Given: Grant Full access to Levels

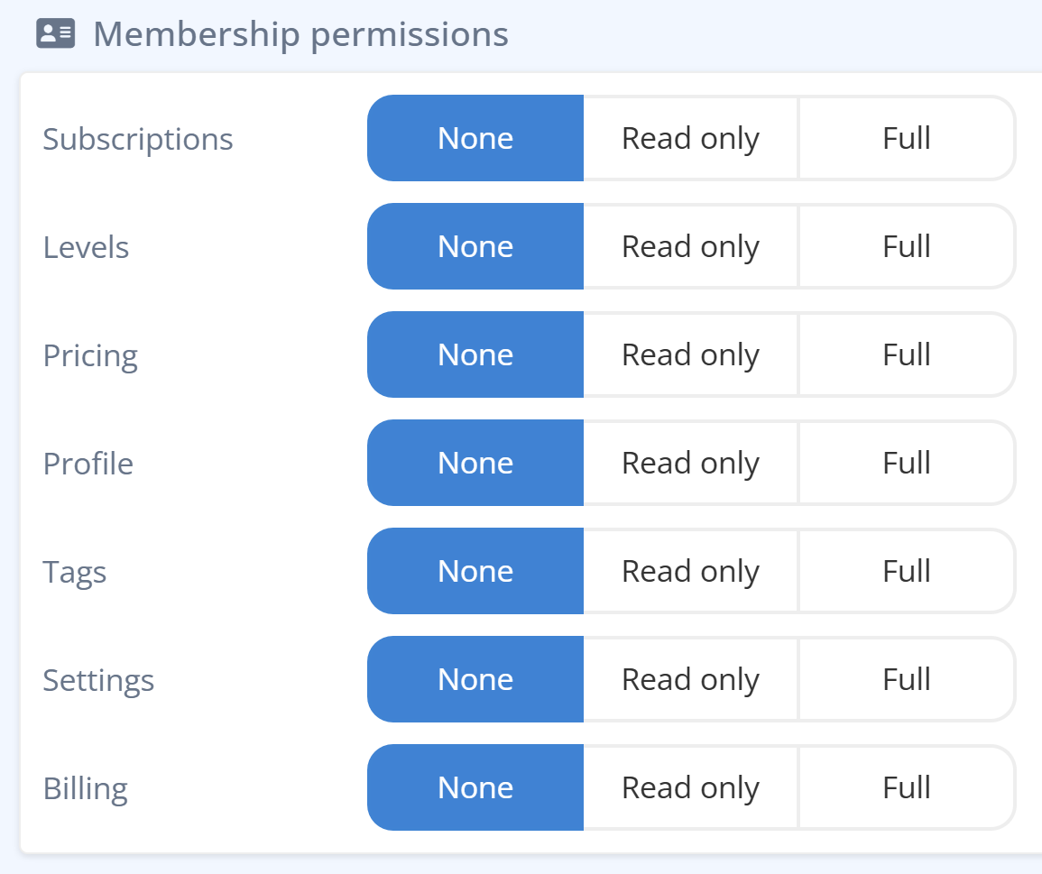Looking at the screenshot, I should pyautogui.click(x=905, y=246).
